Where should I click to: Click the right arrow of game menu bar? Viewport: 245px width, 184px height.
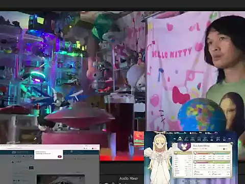coord(229,139)
